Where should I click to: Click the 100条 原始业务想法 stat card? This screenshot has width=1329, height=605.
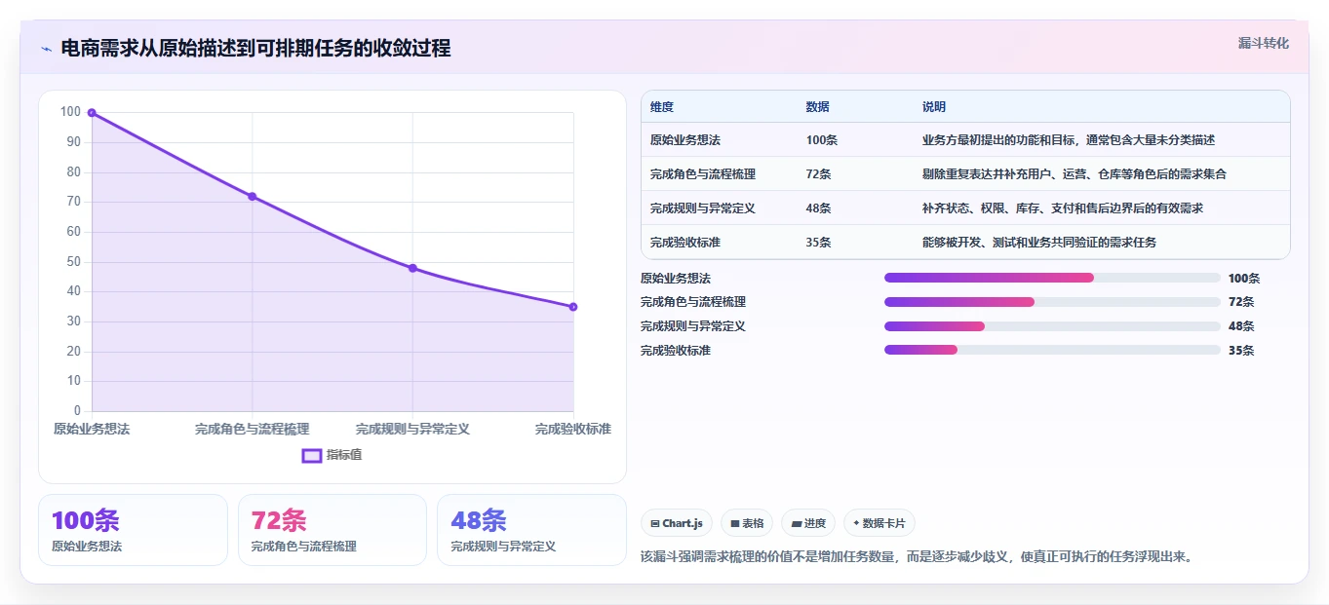point(133,530)
